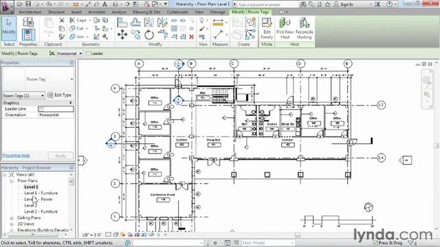This screenshot has height=247, width=440.
Task: Click the Array tool icon
Action: point(174,29)
